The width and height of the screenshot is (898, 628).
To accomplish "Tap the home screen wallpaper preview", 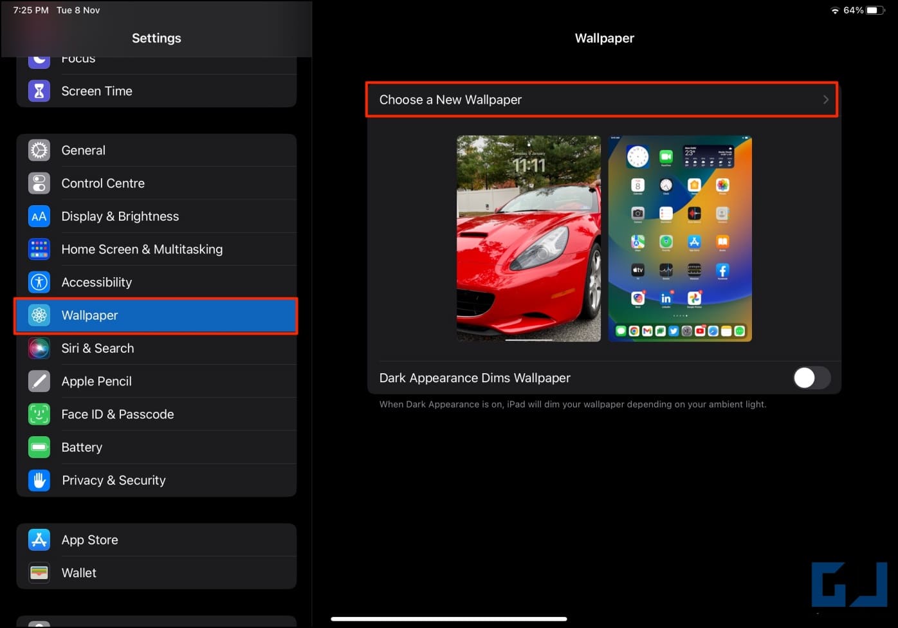I will coord(680,238).
